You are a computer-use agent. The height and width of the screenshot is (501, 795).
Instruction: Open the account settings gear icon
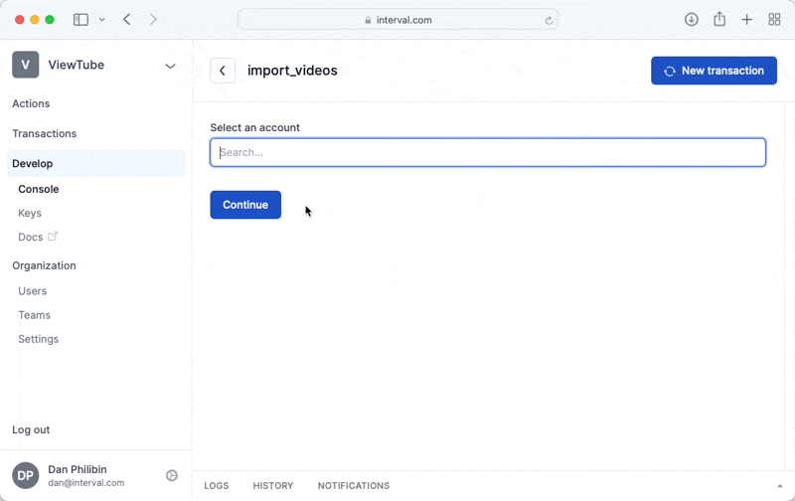point(172,475)
